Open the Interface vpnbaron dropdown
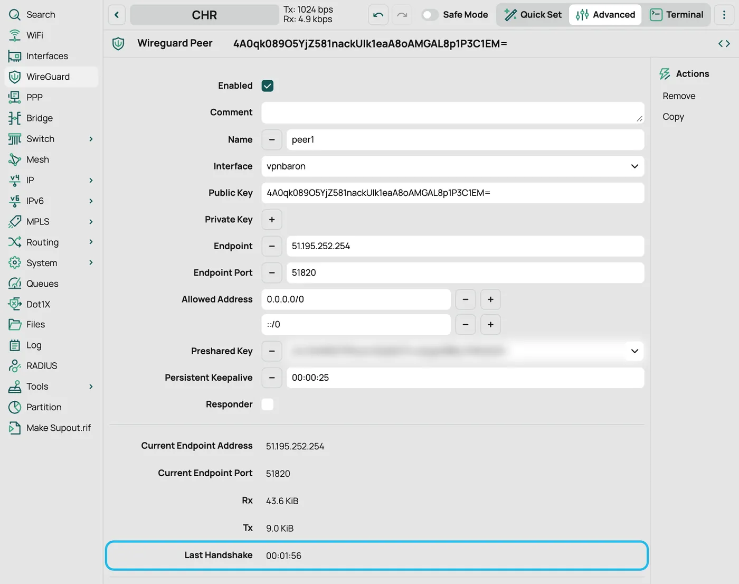 453,166
